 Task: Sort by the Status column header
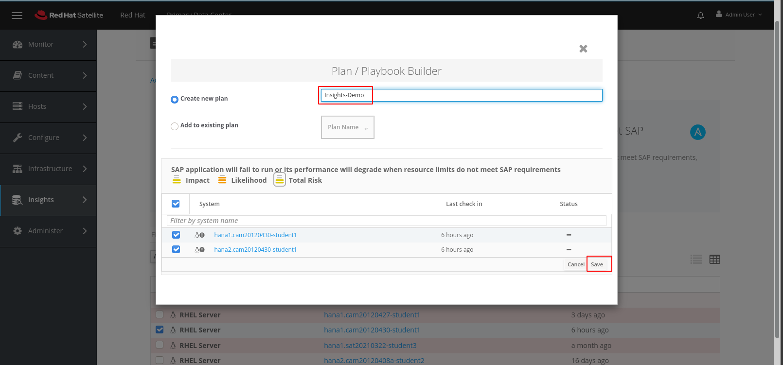(569, 204)
